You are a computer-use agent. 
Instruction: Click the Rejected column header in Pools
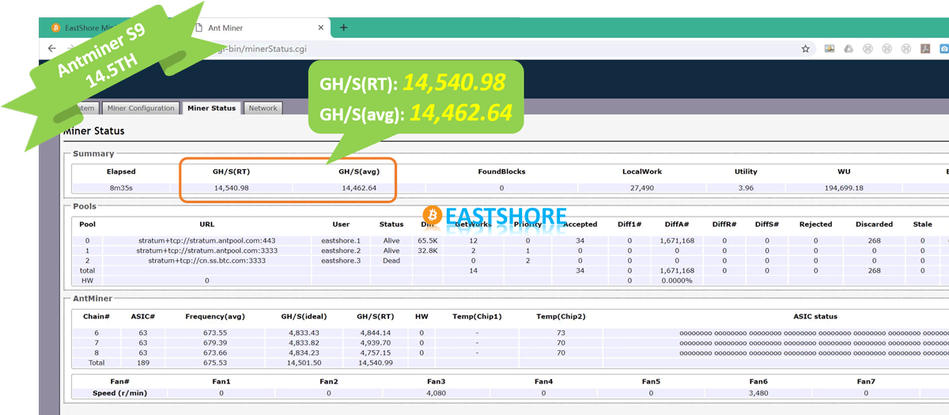(x=815, y=224)
